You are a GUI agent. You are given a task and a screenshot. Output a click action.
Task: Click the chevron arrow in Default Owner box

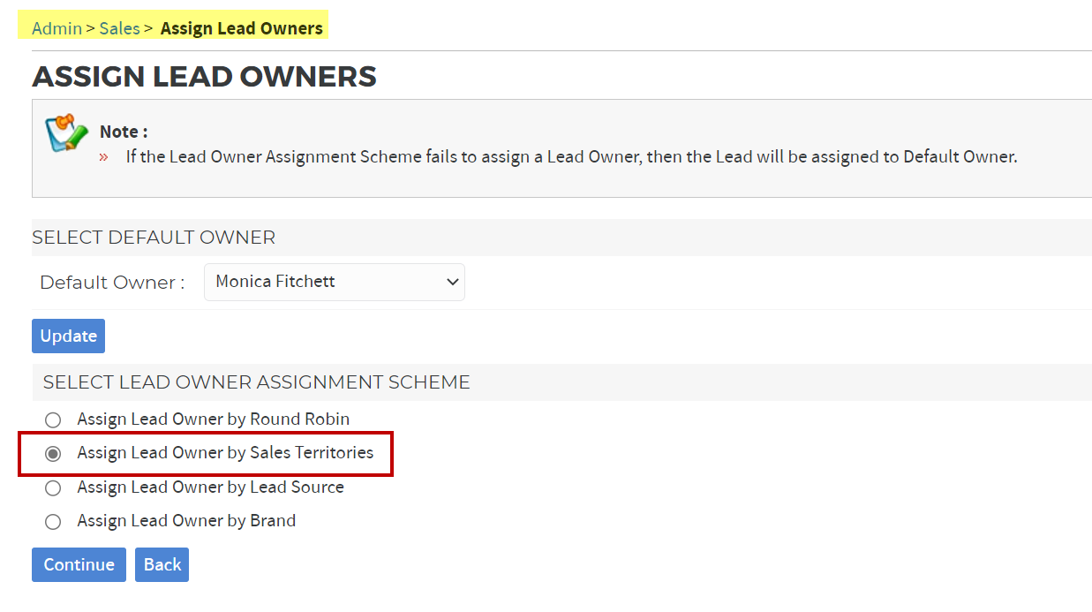(453, 283)
